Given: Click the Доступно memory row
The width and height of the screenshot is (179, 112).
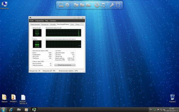Looking at the screenshot, I should (42, 56).
